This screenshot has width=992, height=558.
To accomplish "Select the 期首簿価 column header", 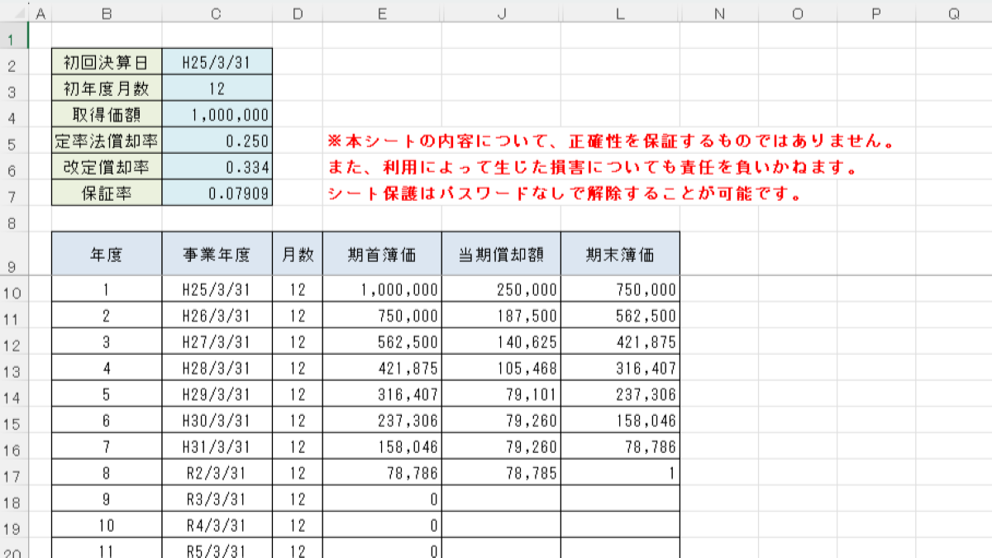I will point(383,253).
